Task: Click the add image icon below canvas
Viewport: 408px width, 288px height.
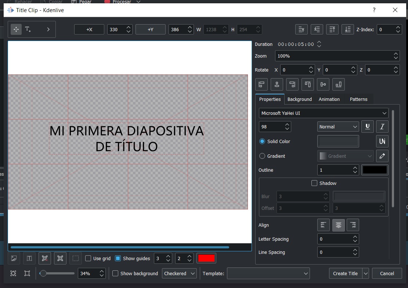Action: coord(14,258)
